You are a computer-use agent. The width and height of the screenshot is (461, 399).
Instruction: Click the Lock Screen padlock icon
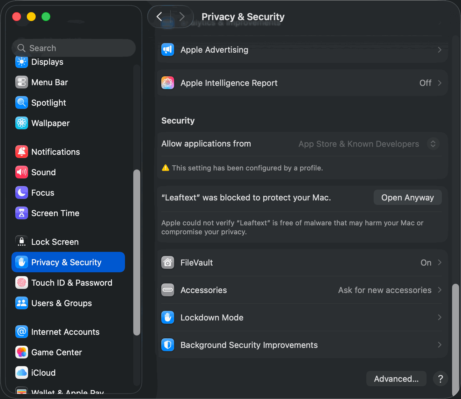(x=22, y=242)
